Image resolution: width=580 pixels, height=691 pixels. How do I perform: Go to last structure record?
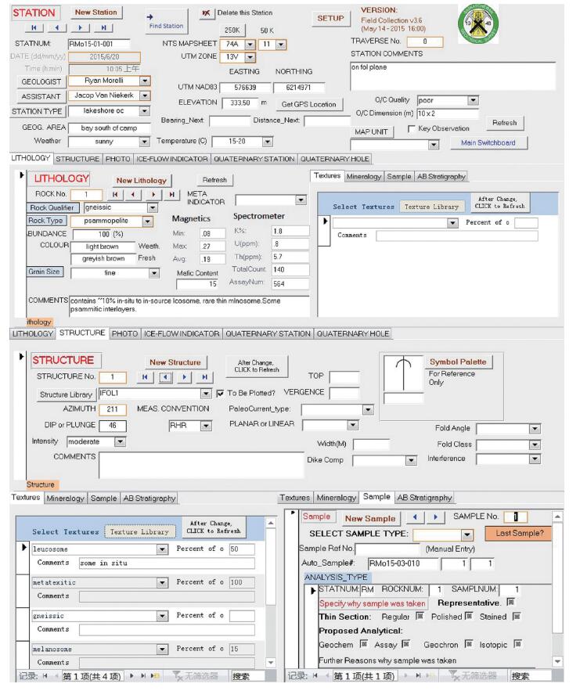pyautogui.click(x=204, y=376)
